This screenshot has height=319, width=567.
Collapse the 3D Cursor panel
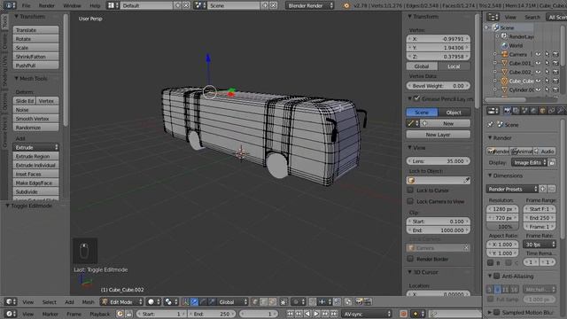tap(423, 272)
